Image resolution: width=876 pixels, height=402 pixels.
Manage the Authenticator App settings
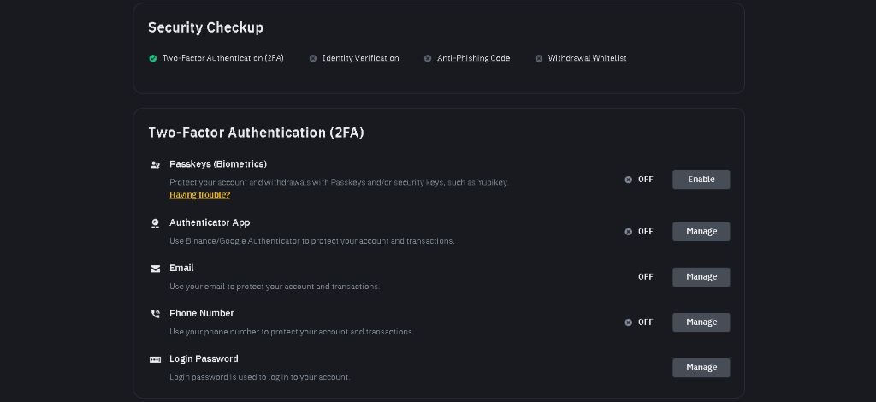[701, 232]
